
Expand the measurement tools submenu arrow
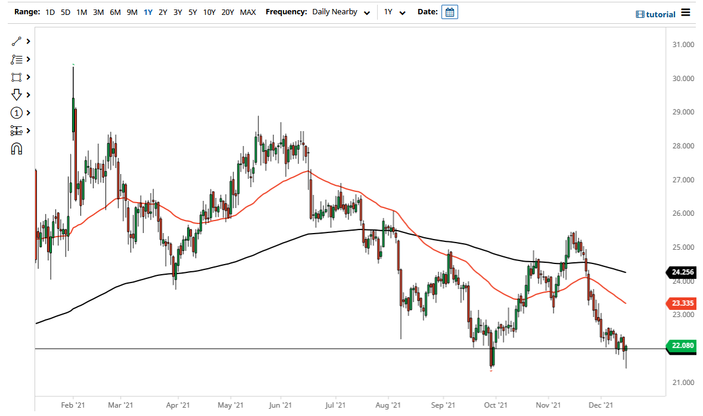(28, 131)
